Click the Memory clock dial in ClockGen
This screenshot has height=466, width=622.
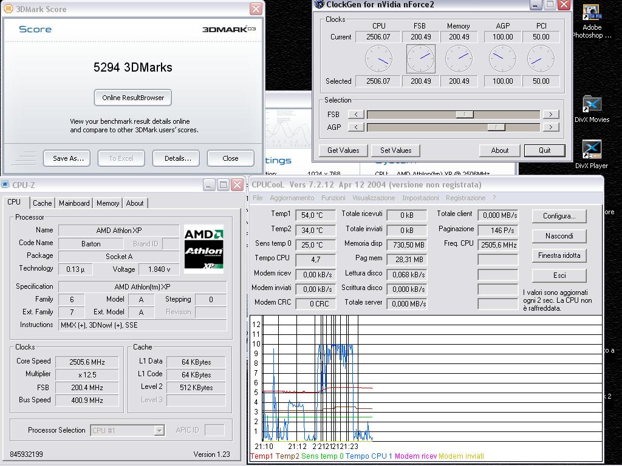coord(459,59)
